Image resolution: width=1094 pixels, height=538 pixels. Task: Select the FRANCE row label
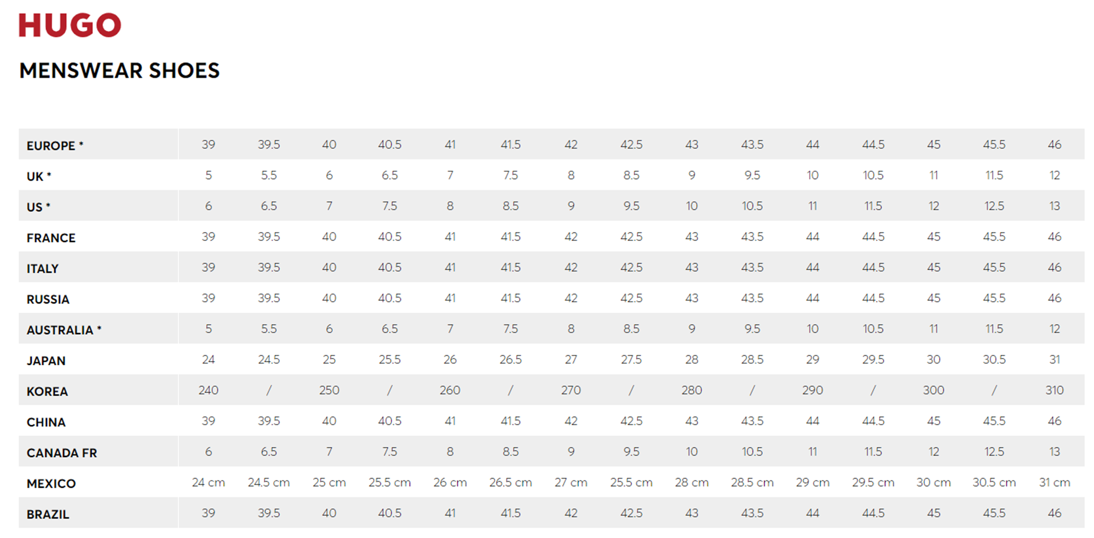pyautogui.click(x=51, y=238)
